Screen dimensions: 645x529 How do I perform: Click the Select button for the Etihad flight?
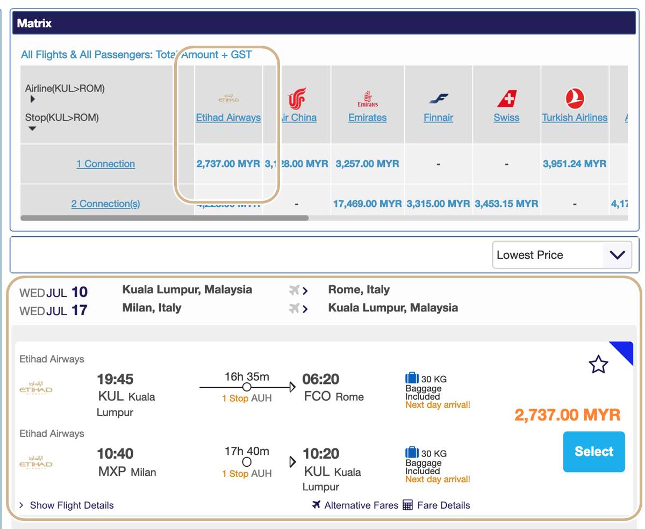[594, 452]
